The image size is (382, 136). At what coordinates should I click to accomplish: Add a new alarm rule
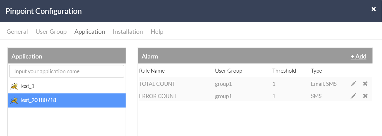[358, 56]
